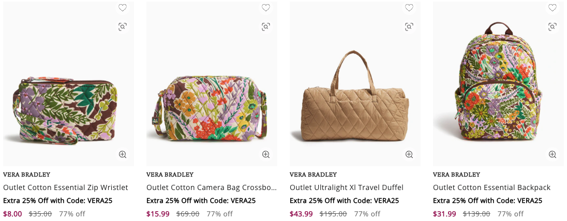Open Outlet Cotton Essential Zip Wristlet link
The width and height of the screenshot is (567, 221).
[66, 187]
